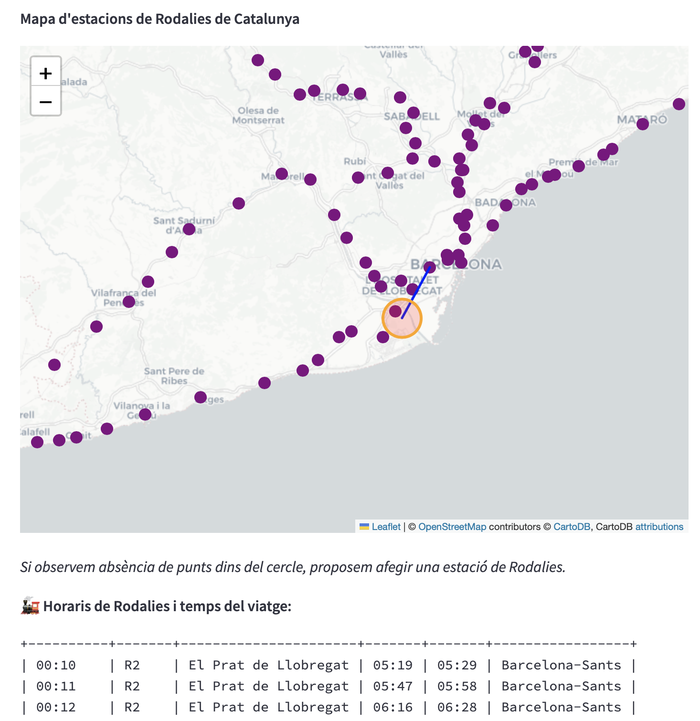Select the 05:19 departure time cell
The image size is (700, 721).
[392, 665]
